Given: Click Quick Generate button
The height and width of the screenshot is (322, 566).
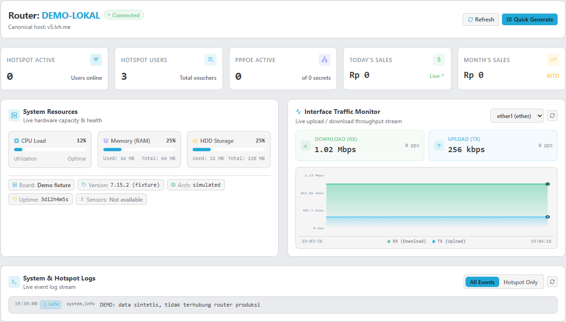Looking at the screenshot, I should point(530,20).
